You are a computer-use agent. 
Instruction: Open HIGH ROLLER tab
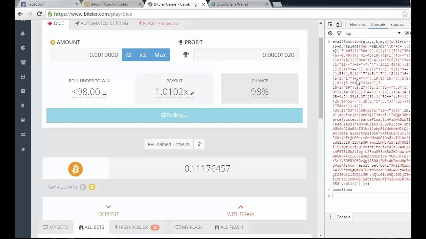(137, 227)
